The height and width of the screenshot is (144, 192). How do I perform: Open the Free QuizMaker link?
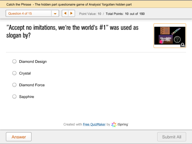click(94, 124)
